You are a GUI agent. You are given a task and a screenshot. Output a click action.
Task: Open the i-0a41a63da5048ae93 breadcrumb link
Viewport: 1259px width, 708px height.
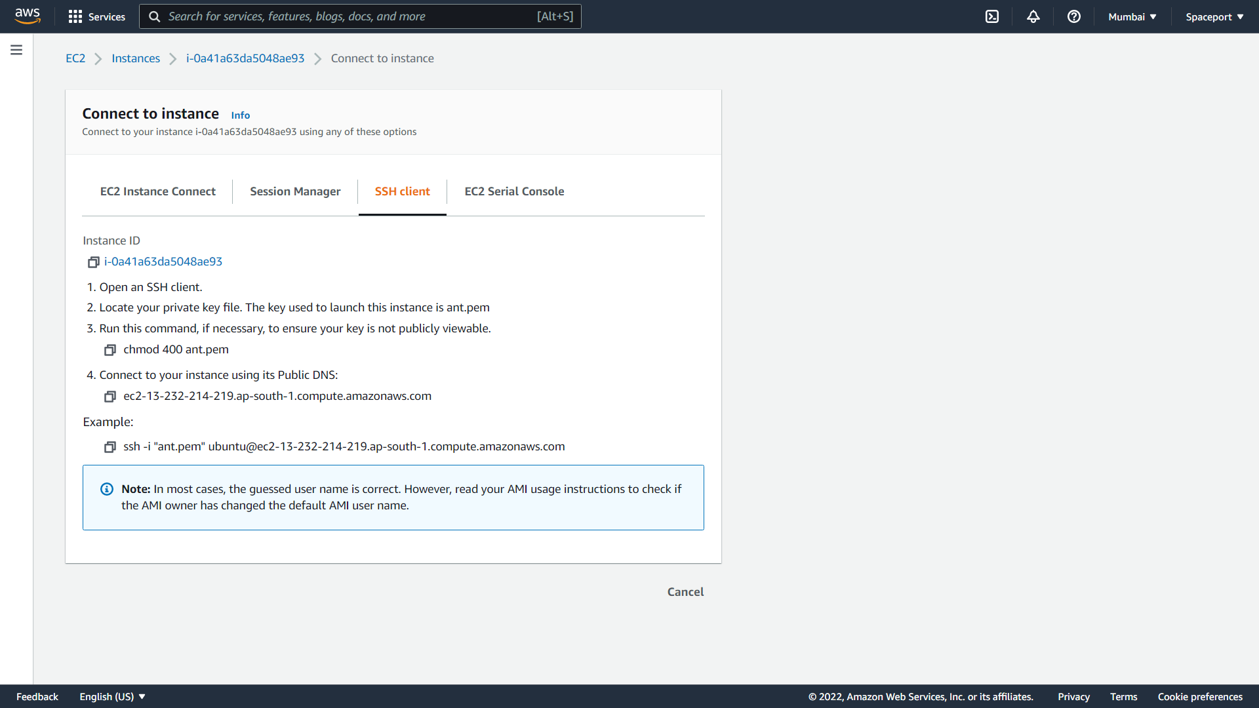point(245,58)
